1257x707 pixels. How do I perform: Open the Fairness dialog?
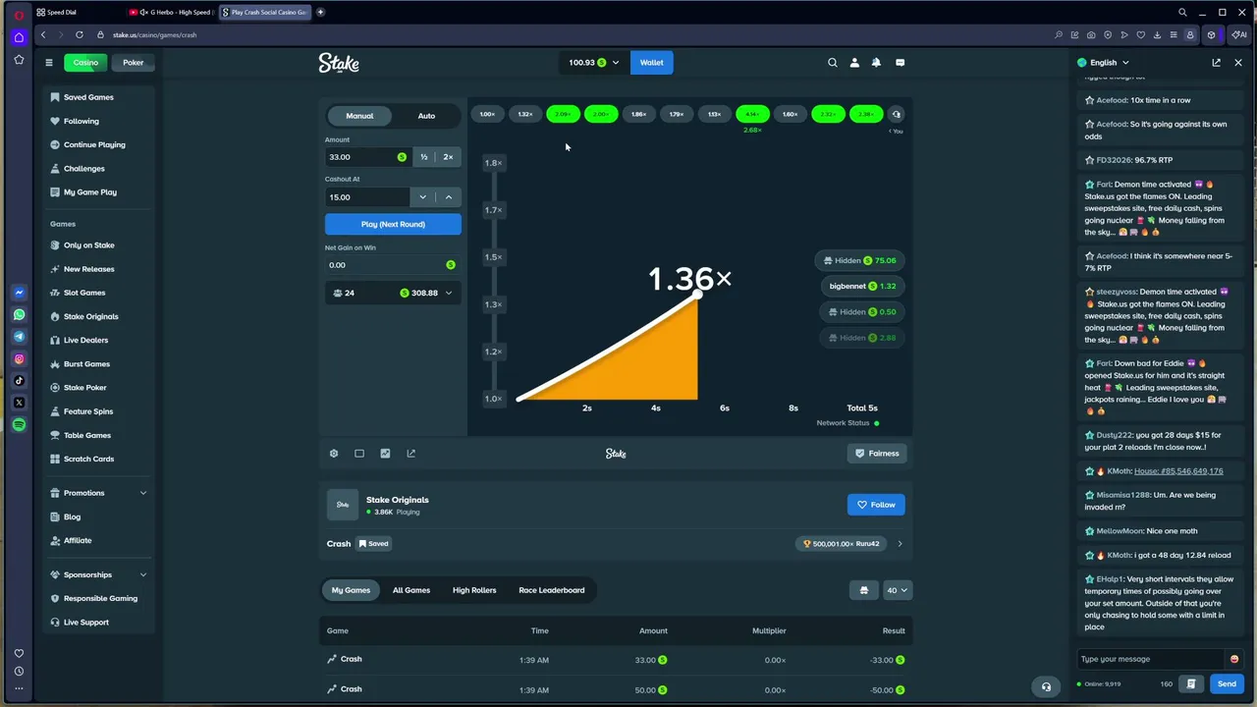coord(876,454)
